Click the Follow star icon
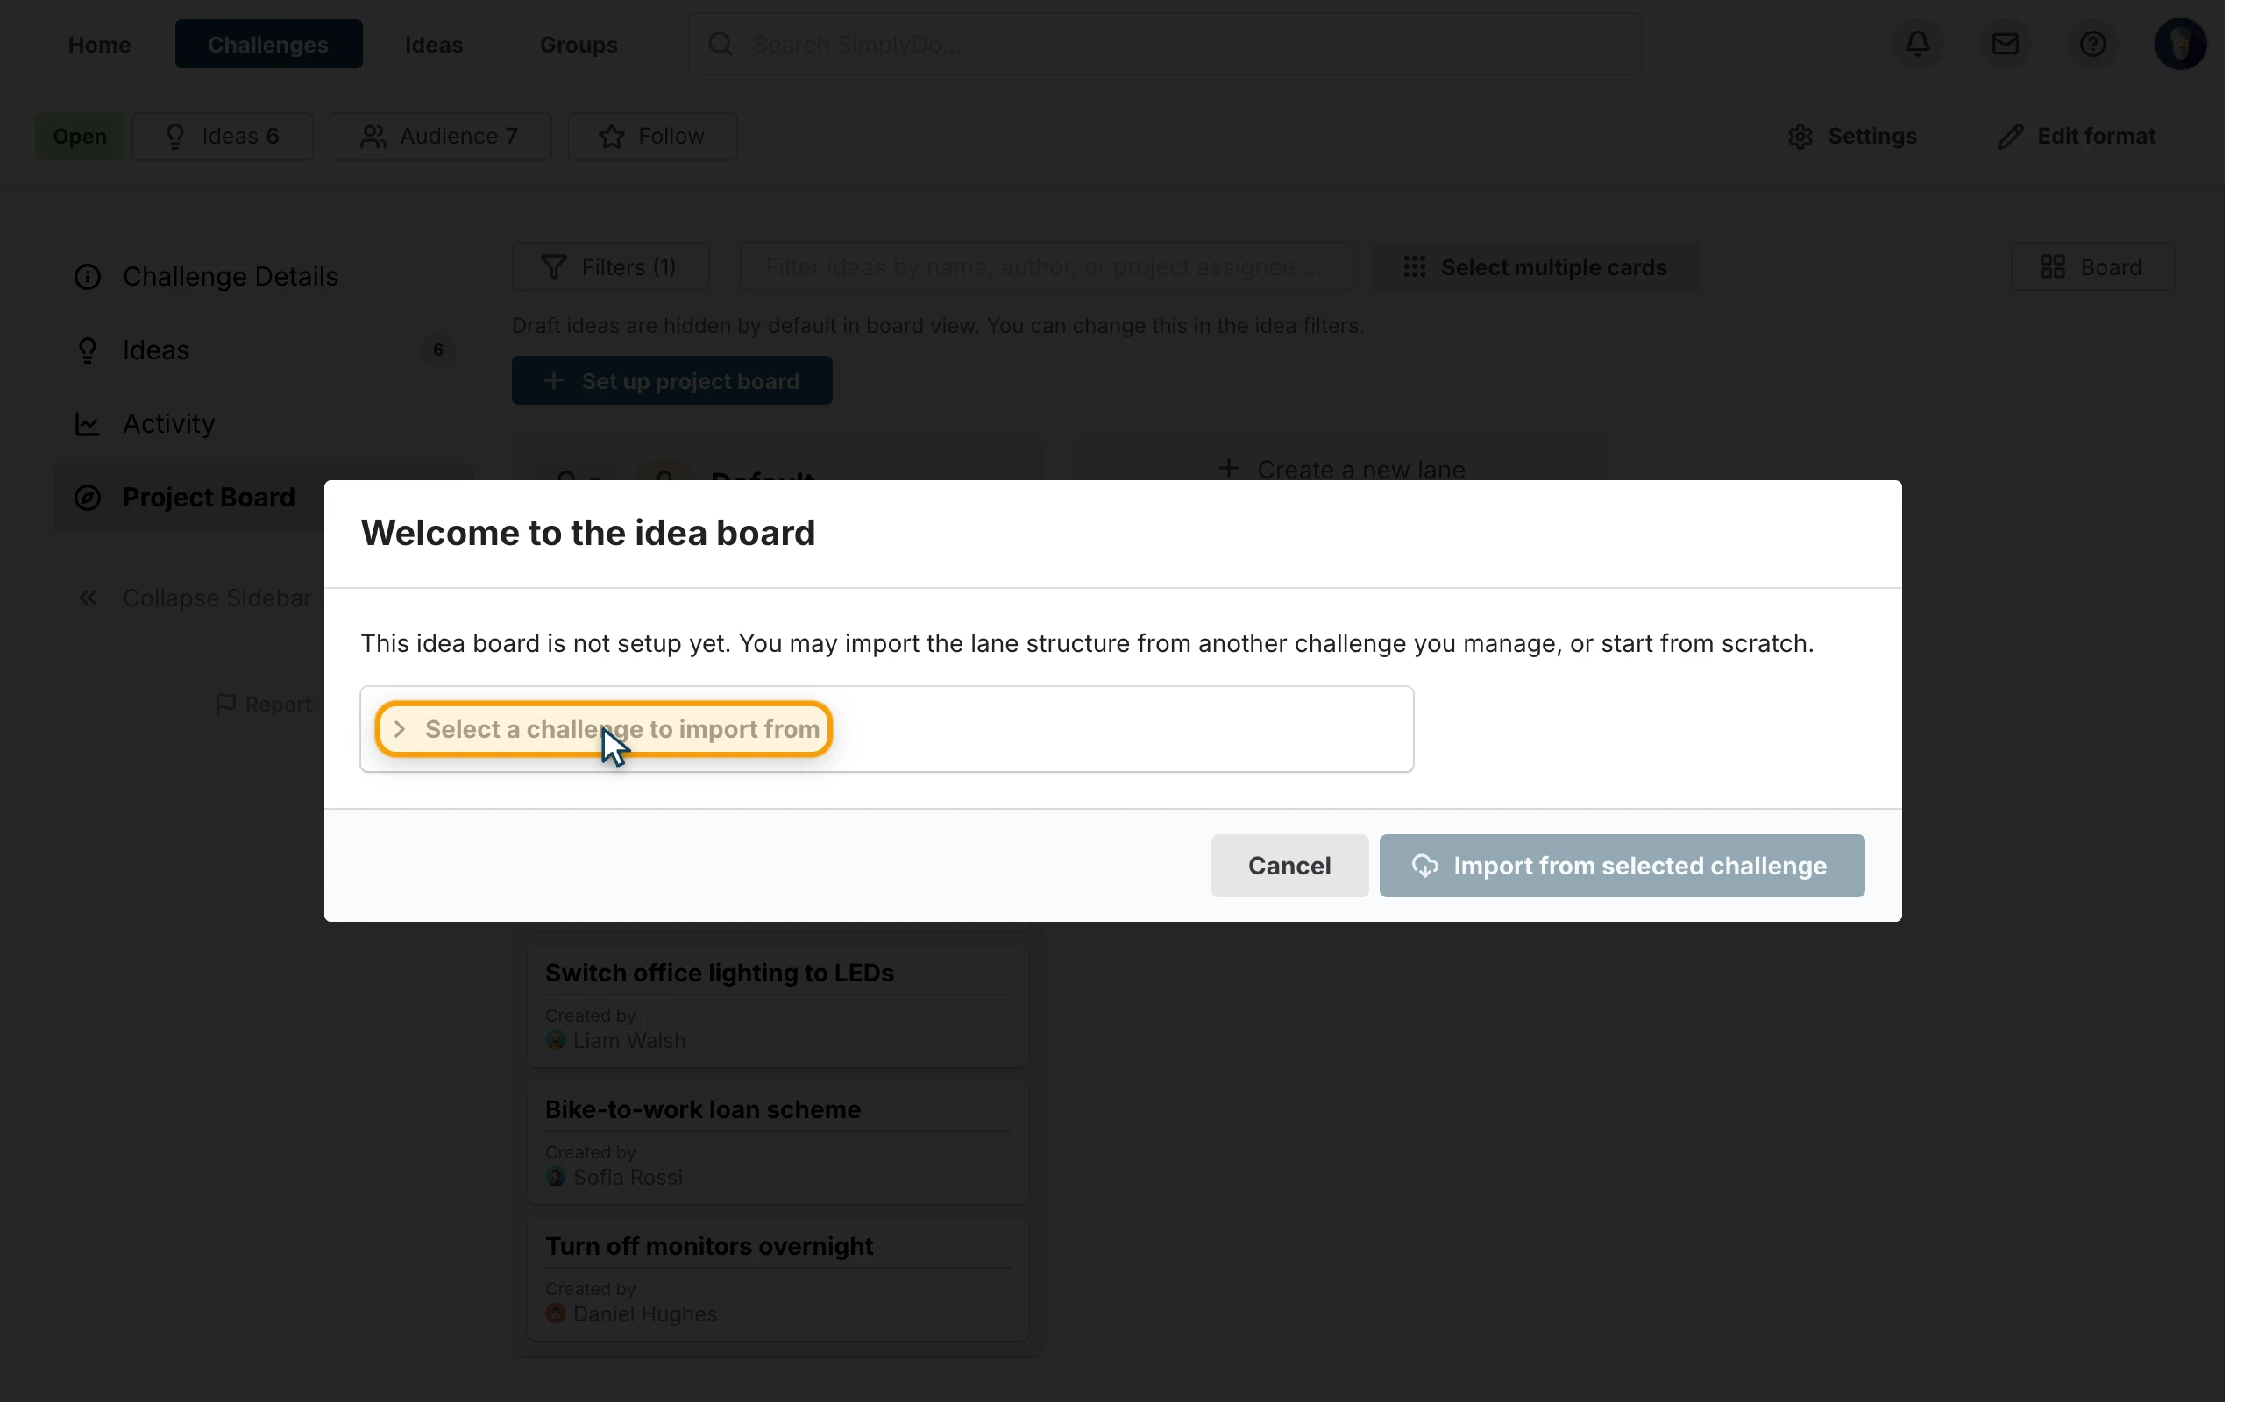2244x1402 pixels. coord(611,137)
